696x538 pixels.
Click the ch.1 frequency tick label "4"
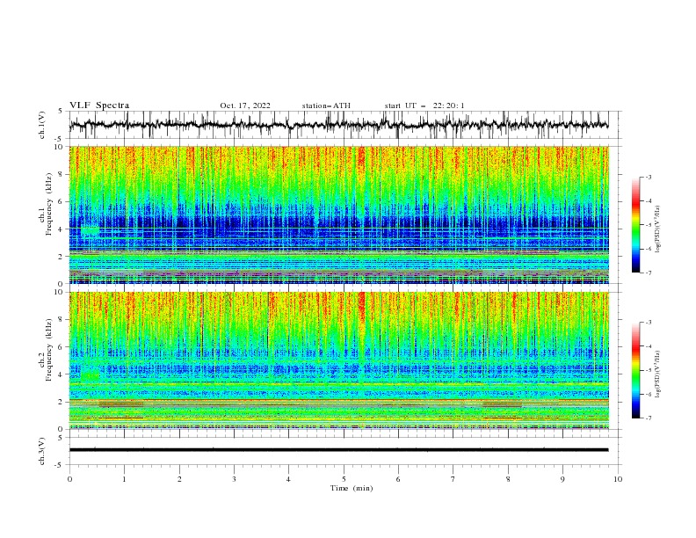[62, 229]
